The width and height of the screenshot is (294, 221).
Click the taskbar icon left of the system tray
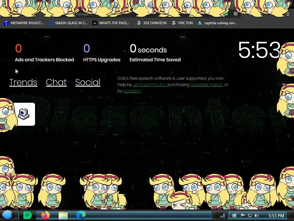click(223, 215)
